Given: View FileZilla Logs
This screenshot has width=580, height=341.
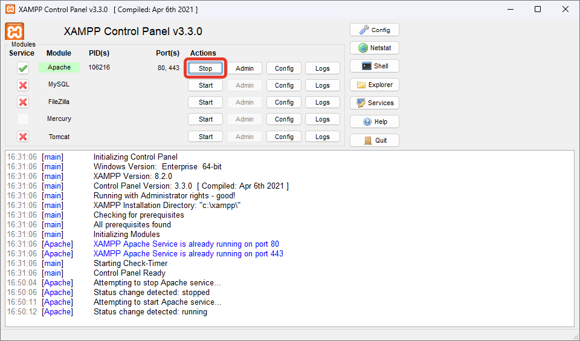Looking at the screenshot, I should 323,102.
